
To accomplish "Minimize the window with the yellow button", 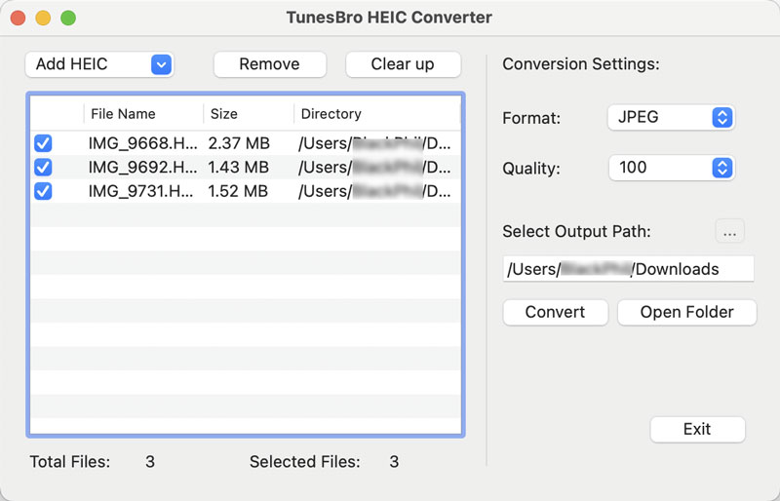I will (x=43, y=18).
